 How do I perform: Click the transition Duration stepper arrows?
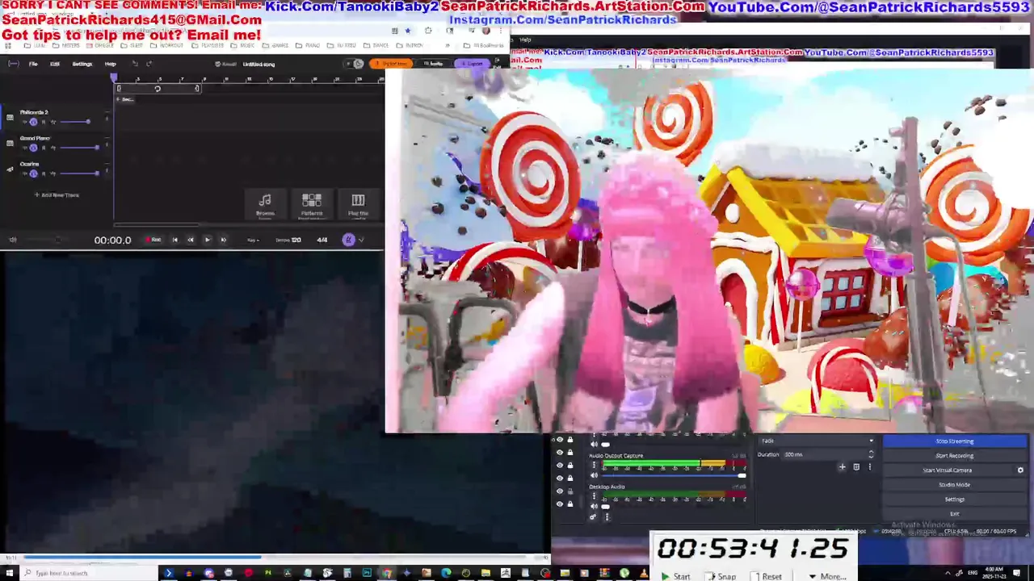point(871,454)
